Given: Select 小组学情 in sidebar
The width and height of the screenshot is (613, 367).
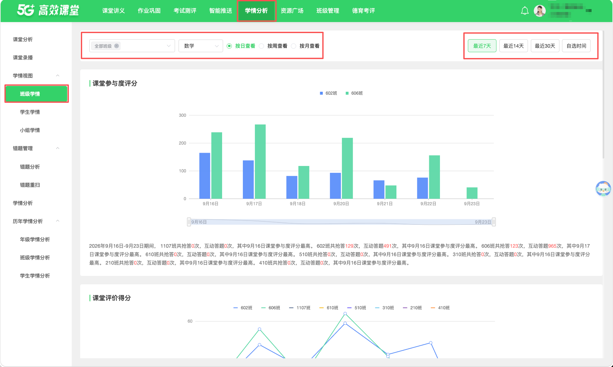Looking at the screenshot, I should [x=30, y=130].
